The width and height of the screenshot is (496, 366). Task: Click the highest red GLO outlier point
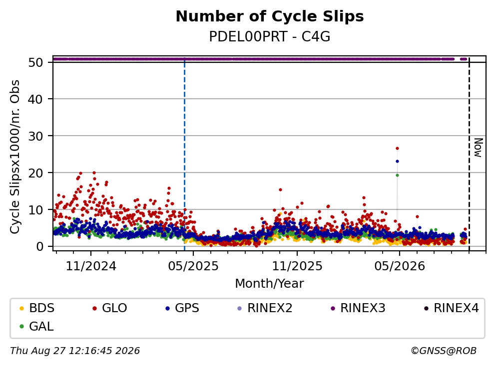tap(397, 148)
